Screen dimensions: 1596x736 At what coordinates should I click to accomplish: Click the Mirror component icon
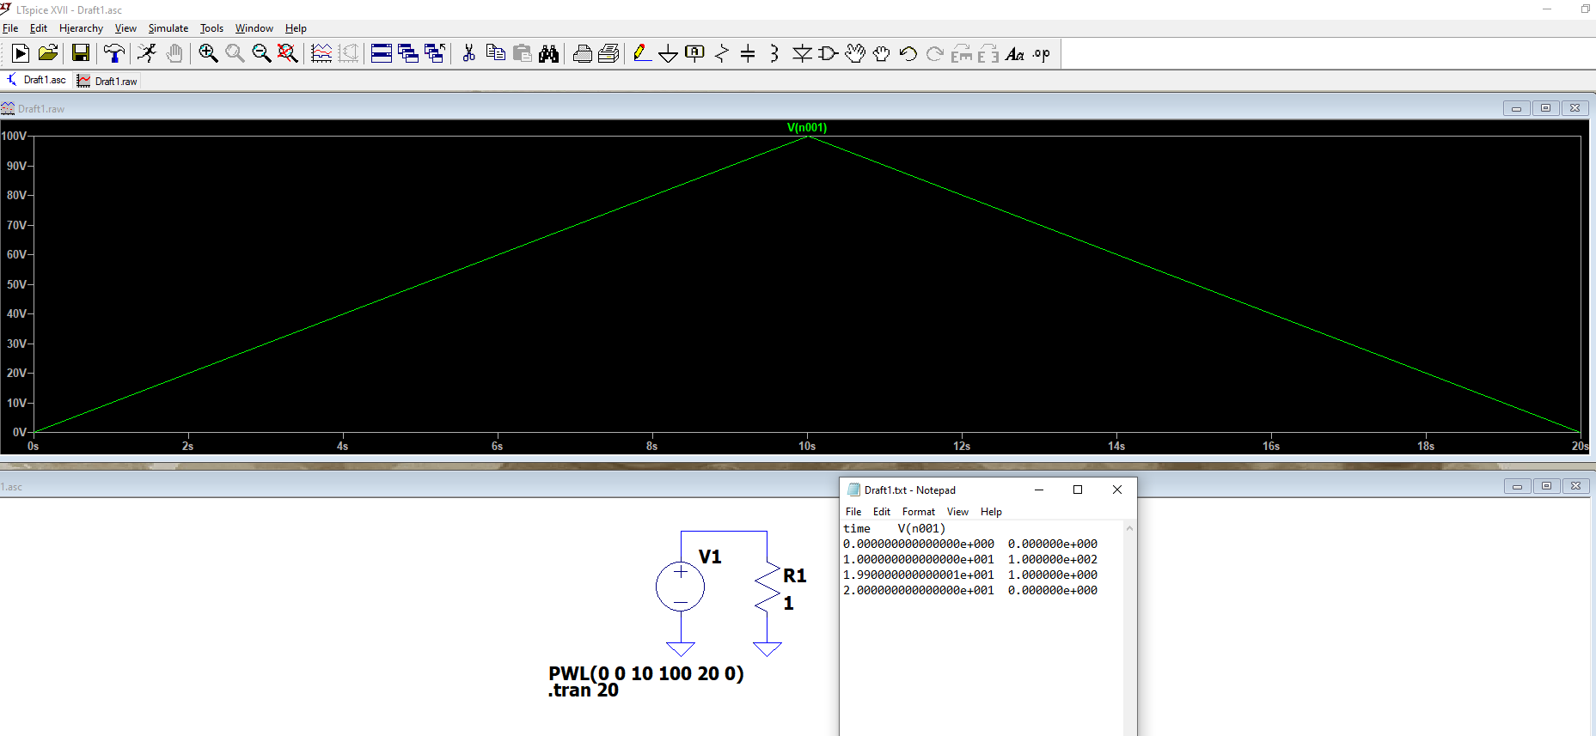pyautogui.click(x=988, y=54)
